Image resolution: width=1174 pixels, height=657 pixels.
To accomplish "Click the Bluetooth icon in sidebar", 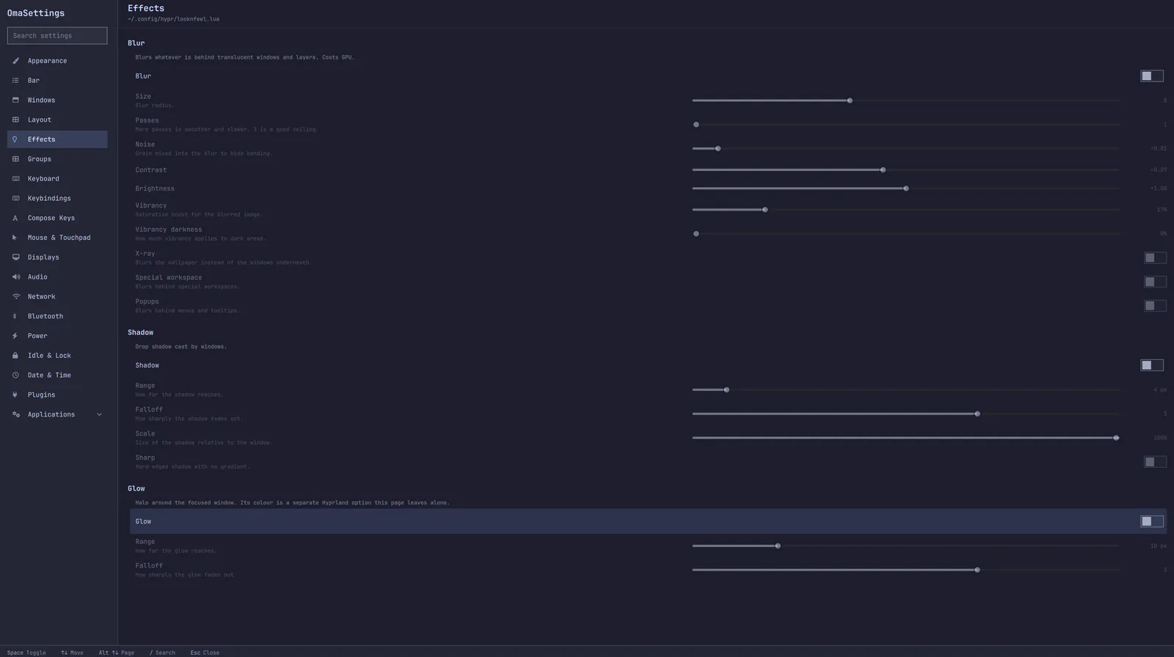I will 15,316.
